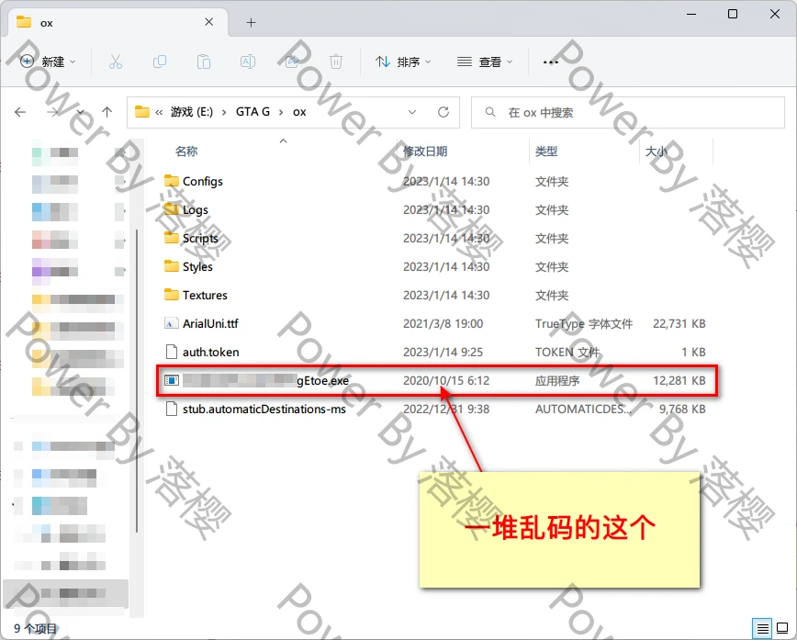Refresh the ox folder

(443, 112)
